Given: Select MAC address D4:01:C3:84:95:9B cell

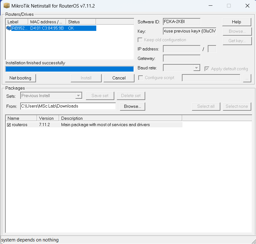Looking at the screenshot, I should [47, 28].
